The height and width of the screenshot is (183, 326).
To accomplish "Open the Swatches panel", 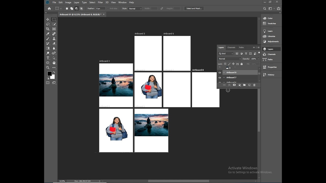I will (x=271, y=23).
